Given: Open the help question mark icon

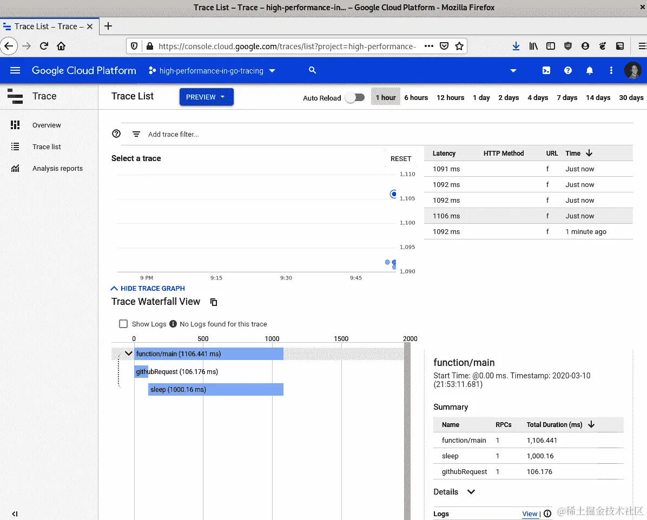Looking at the screenshot, I should 568,70.
